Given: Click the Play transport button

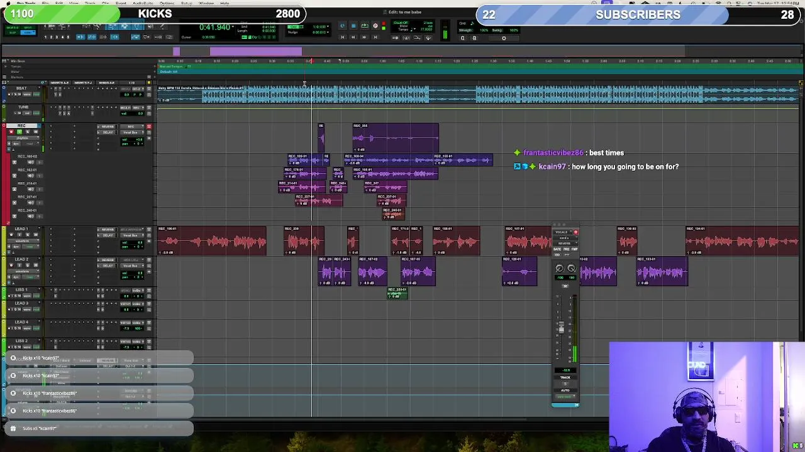Looking at the screenshot, I should [x=365, y=25].
